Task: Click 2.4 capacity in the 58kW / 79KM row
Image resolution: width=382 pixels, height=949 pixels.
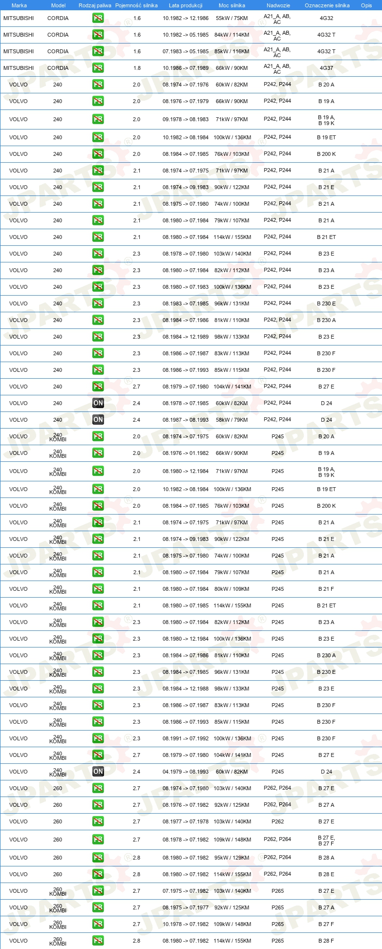Action: pyautogui.click(x=137, y=420)
